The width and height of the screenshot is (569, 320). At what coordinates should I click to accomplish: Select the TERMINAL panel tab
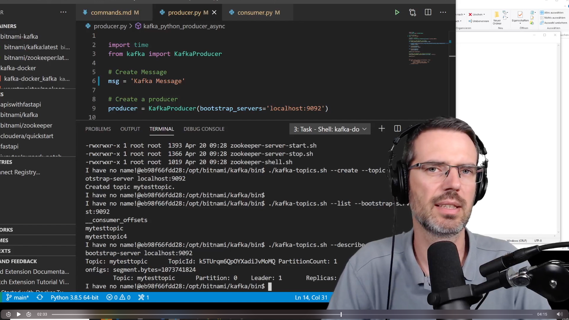[162, 129]
